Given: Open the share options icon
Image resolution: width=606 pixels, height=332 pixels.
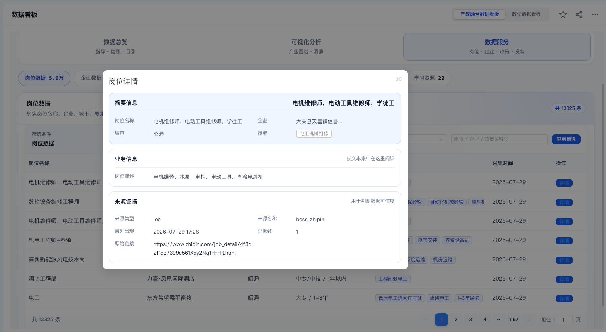Looking at the screenshot, I should tap(579, 14).
